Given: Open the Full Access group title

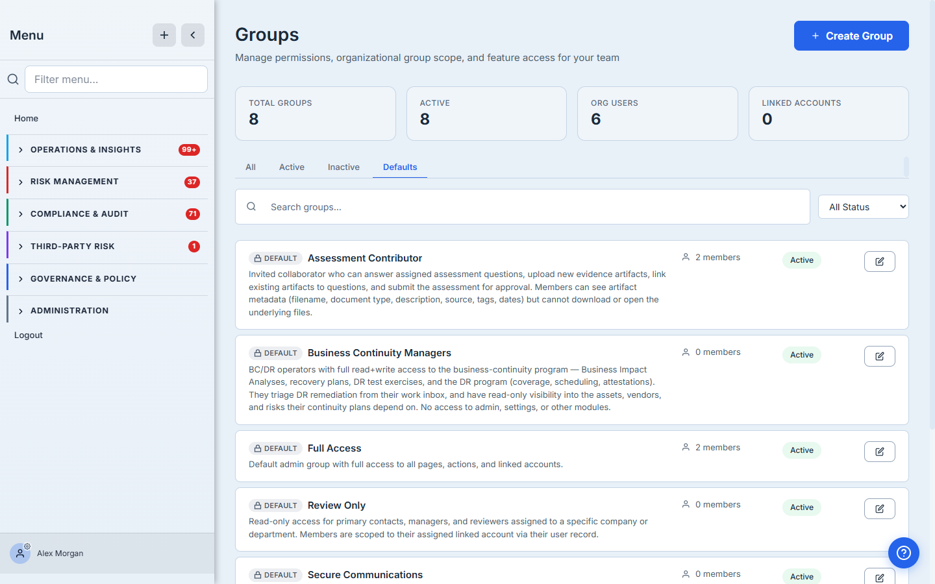Looking at the screenshot, I should (334, 448).
